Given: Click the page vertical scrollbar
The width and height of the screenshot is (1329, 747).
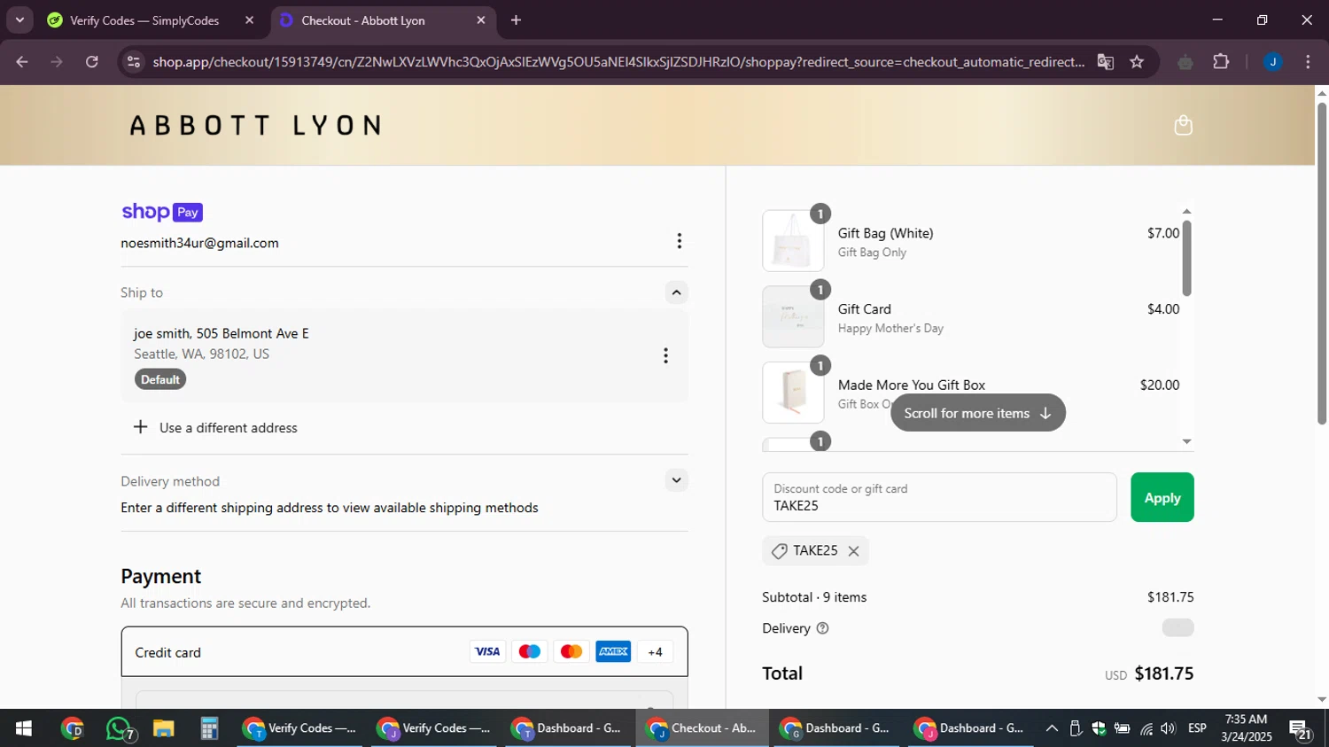Looking at the screenshot, I should coord(1322,263).
